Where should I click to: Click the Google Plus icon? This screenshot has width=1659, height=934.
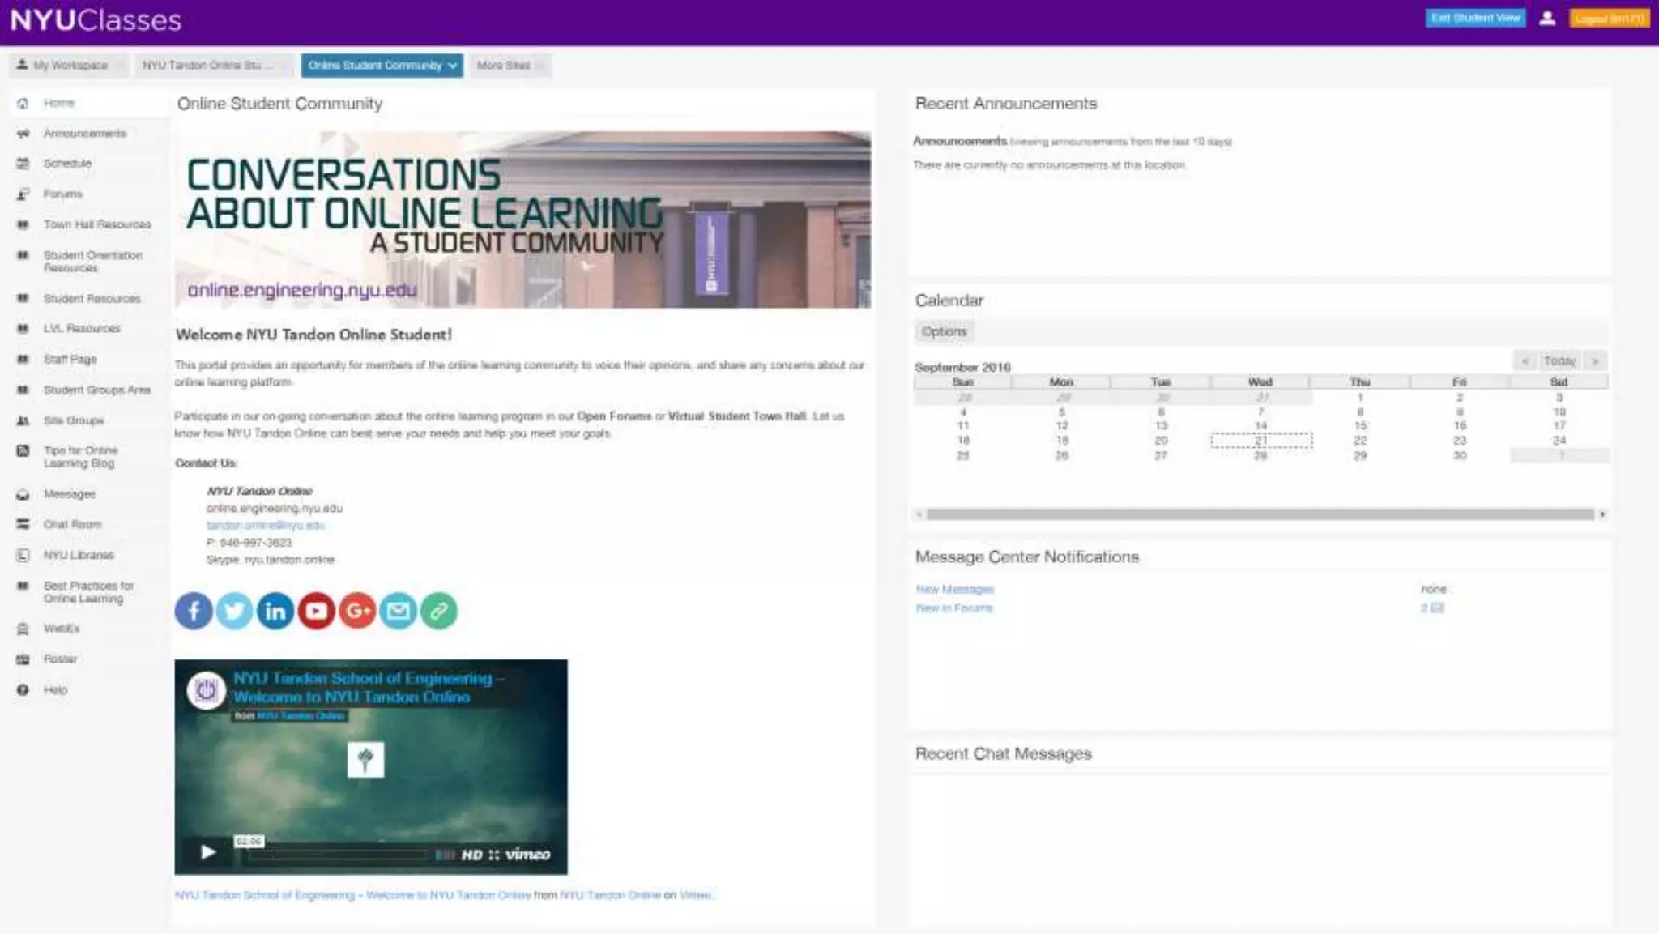pos(357,611)
